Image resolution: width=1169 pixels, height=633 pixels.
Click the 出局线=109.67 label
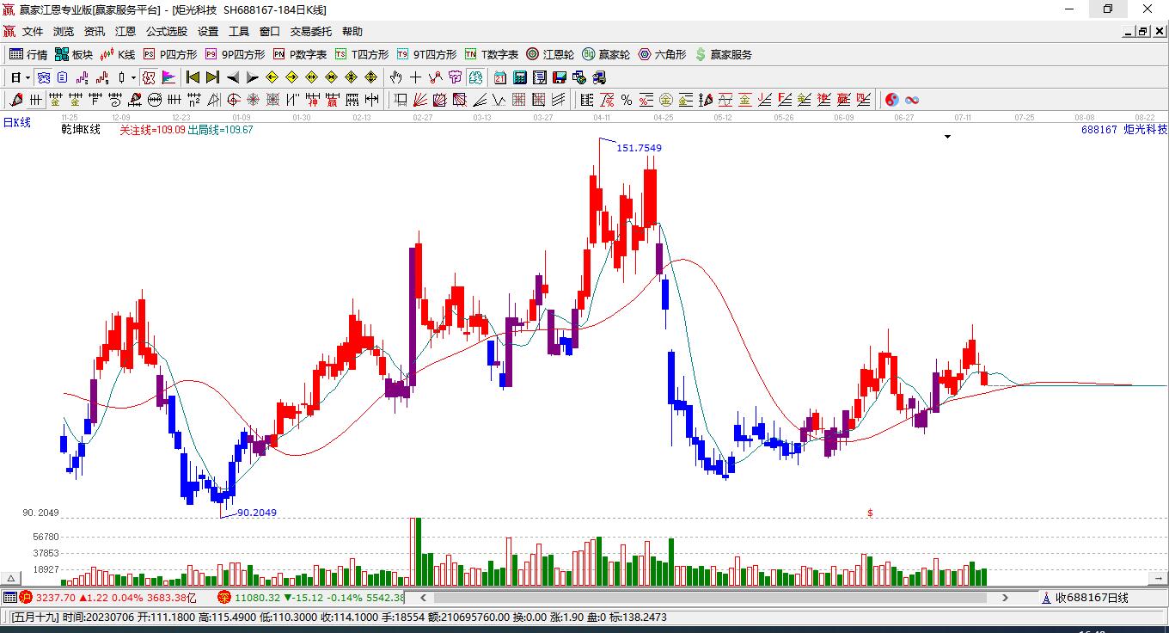(221, 130)
